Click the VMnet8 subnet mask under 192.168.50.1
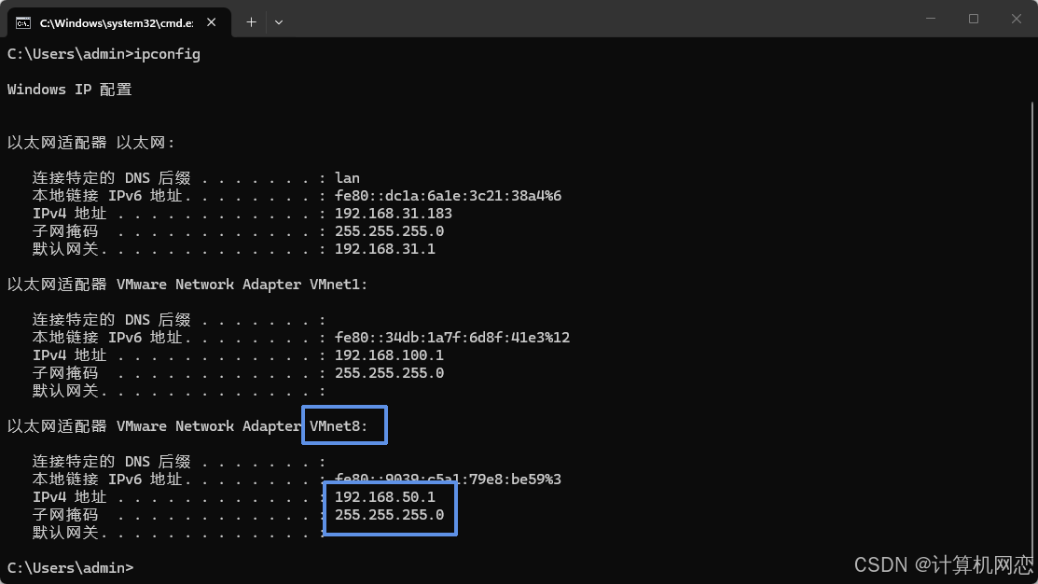 tap(389, 514)
